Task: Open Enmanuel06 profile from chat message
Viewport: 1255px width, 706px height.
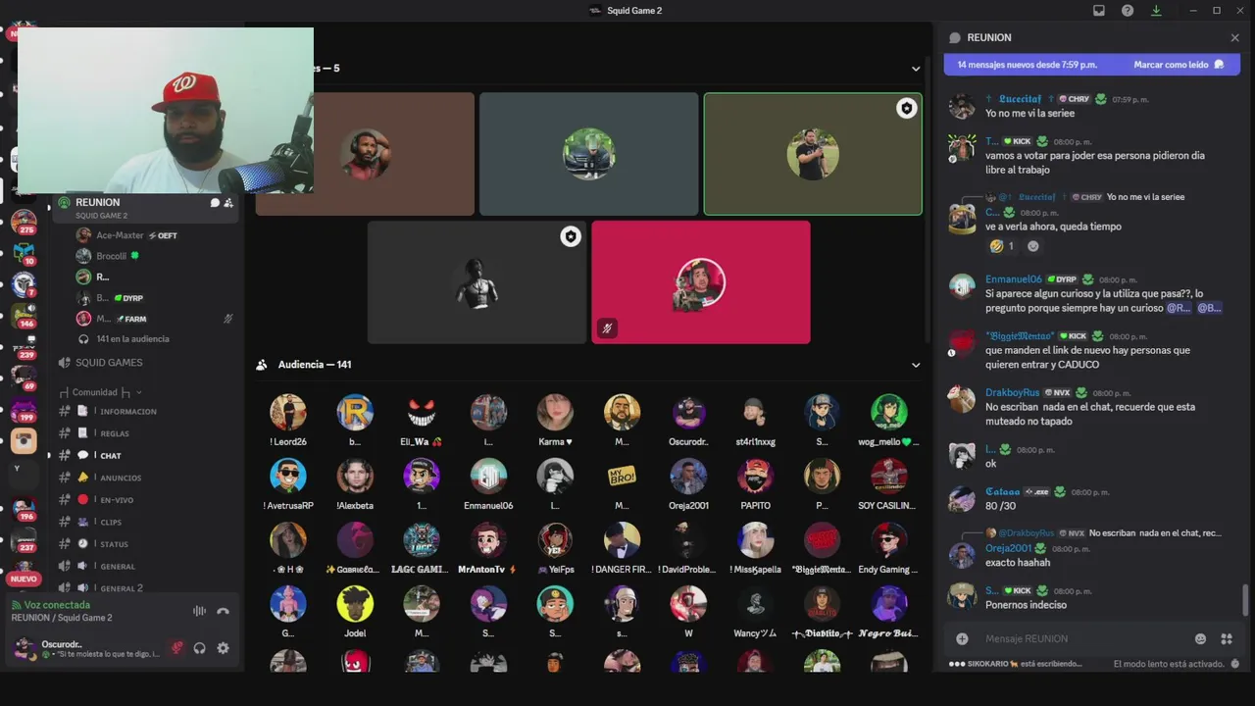Action: tap(1013, 279)
